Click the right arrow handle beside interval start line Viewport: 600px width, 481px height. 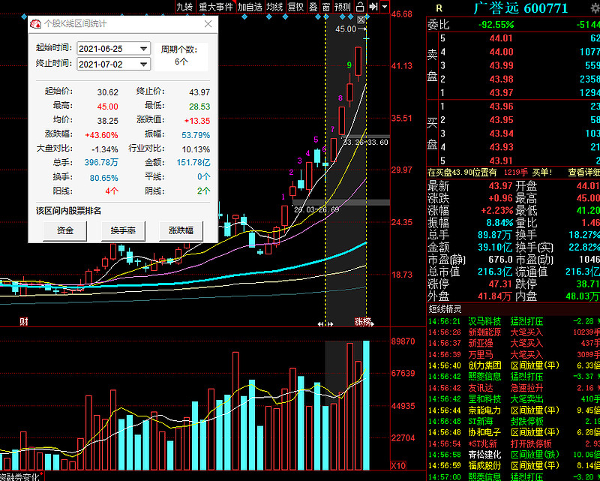[x=330, y=324]
